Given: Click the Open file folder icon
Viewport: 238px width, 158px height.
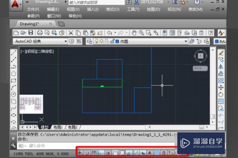Looking at the screenshot, I should 23,33.
